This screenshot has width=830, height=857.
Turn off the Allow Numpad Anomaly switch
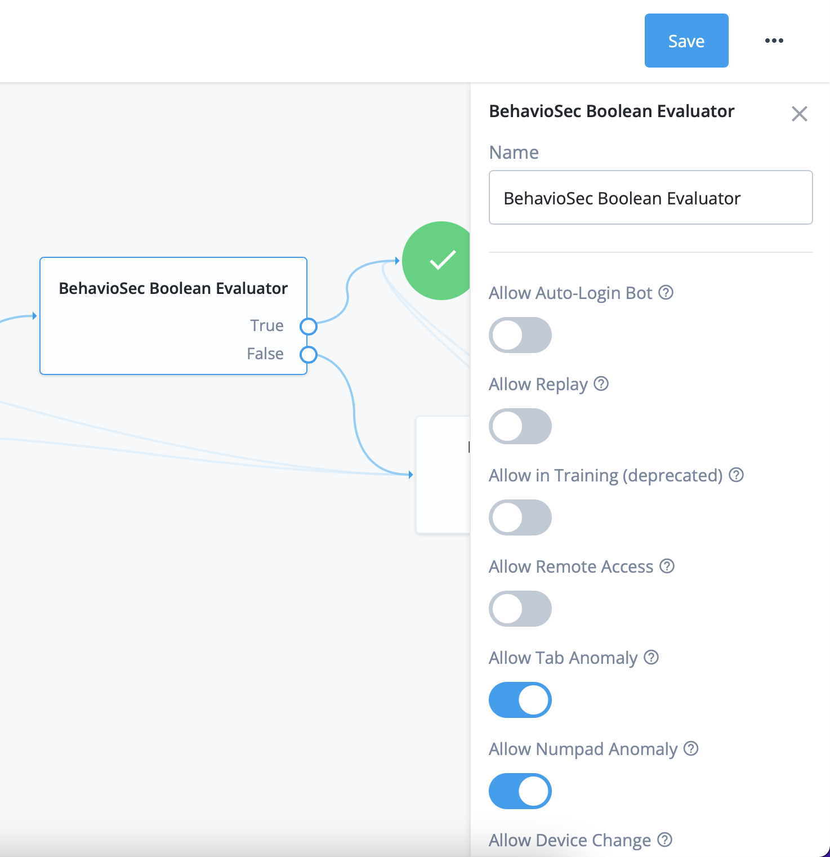(x=520, y=791)
